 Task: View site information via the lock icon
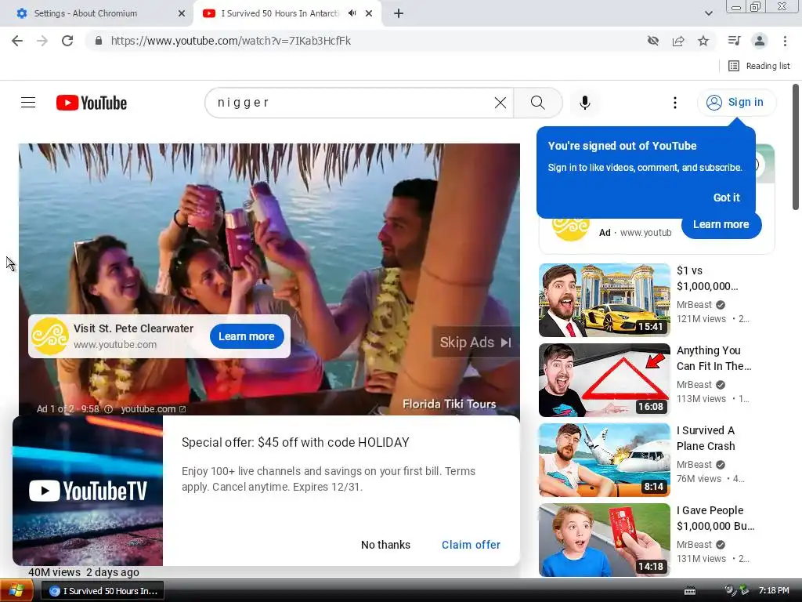pos(99,41)
